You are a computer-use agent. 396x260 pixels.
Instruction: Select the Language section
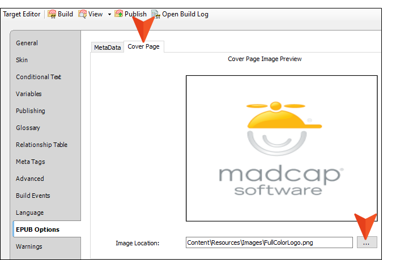29,213
